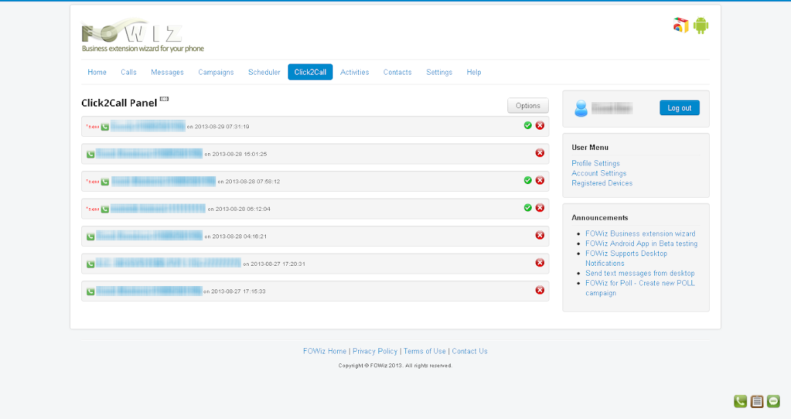Delete the entry dated 2013-08-28 07:58:12
791x419 pixels.
tap(540, 180)
